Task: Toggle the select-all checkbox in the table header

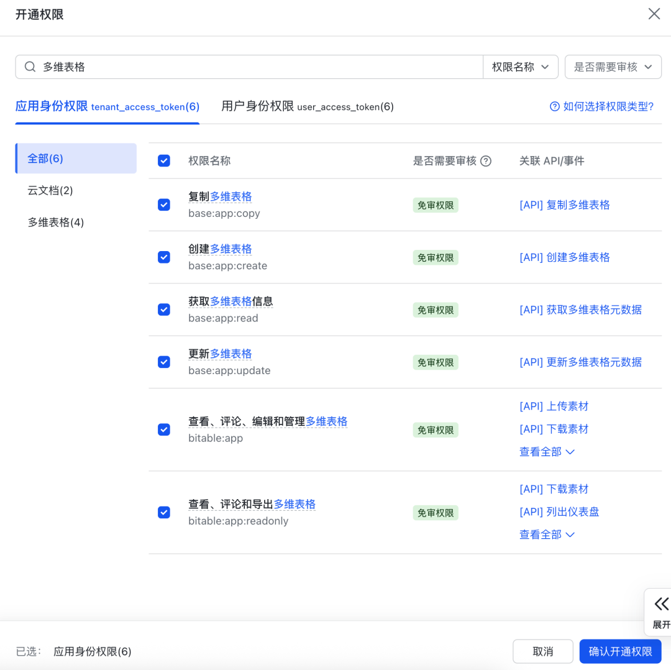Action: point(163,160)
